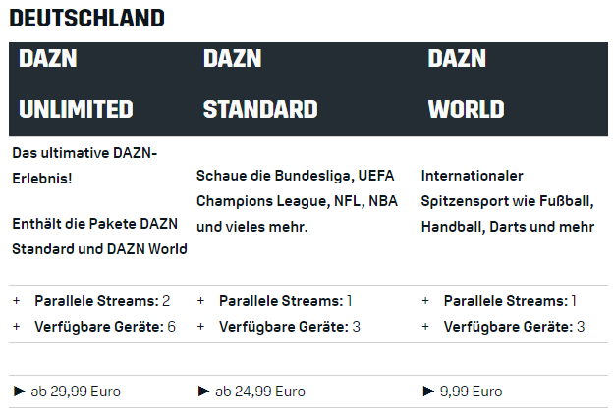614x418 pixels.
Task: Expand Verfügbare Geräte plus in Unlimited column
Action: (x=16, y=326)
